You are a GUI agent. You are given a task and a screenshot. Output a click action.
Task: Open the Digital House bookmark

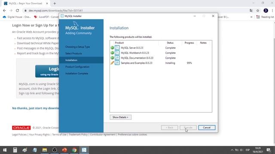coord(17,17)
